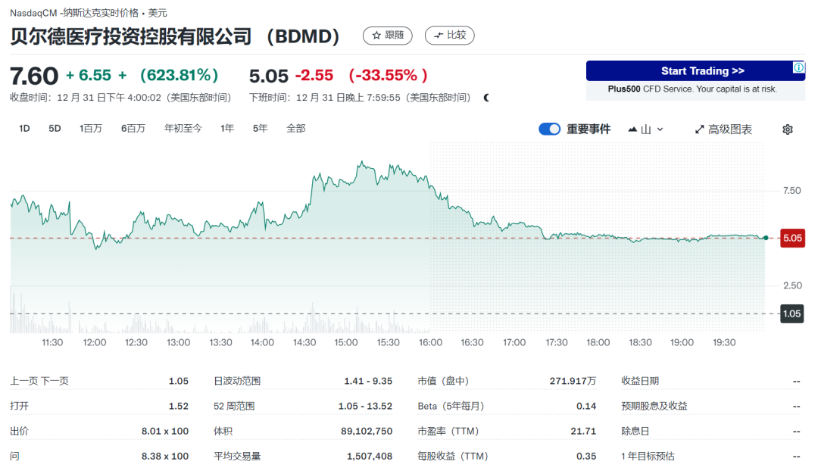Click the 打开 value 1.52

tap(179, 406)
